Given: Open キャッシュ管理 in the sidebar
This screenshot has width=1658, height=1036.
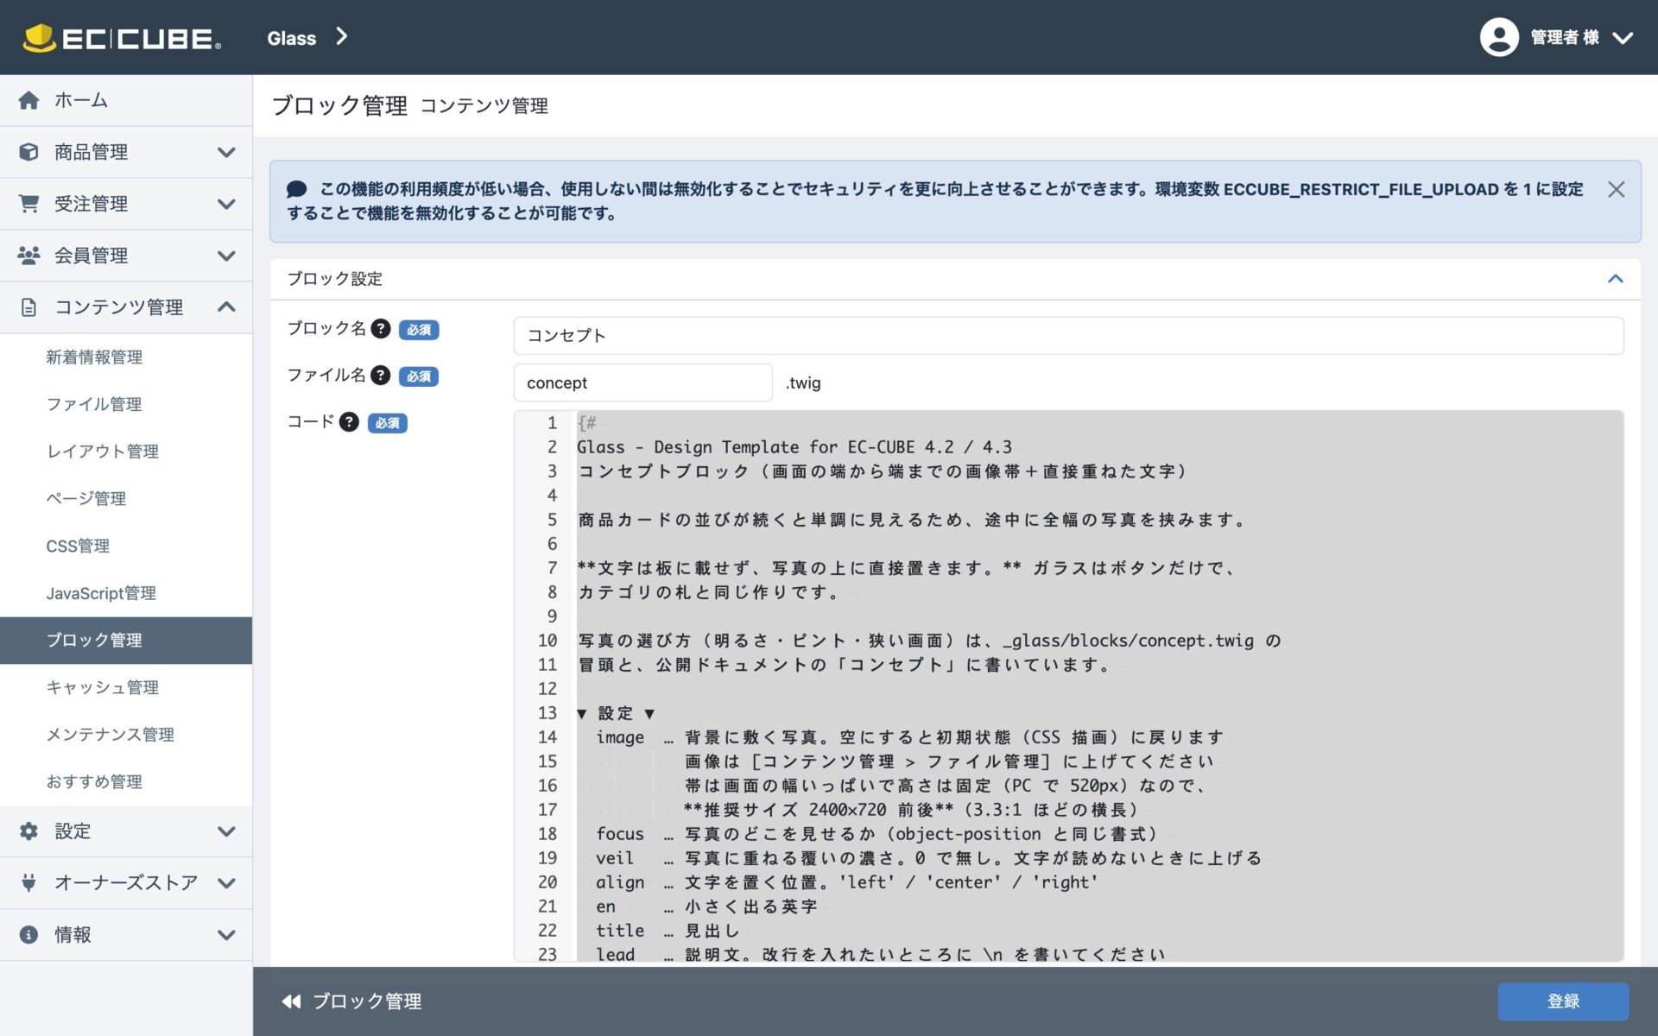Looking at the screenshot, I should [126, 687].
